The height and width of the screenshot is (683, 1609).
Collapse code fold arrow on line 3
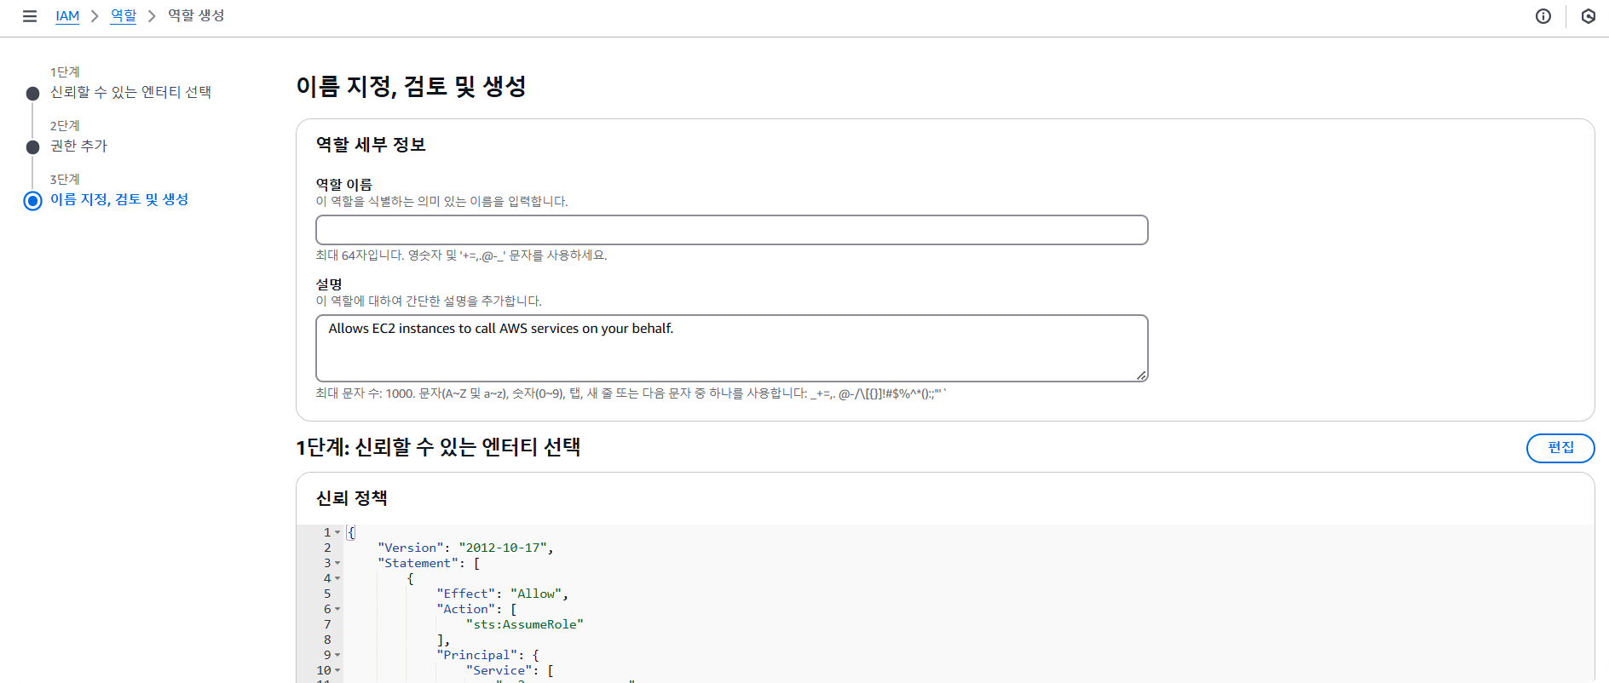coord(337,563)
